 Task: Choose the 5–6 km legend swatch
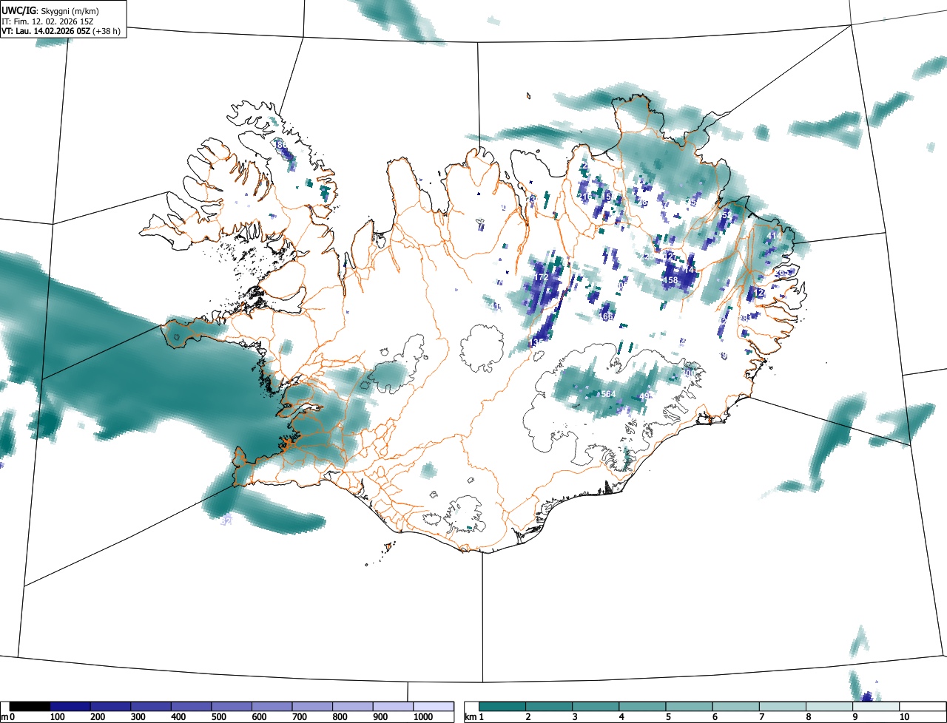(x=689, y=707)
